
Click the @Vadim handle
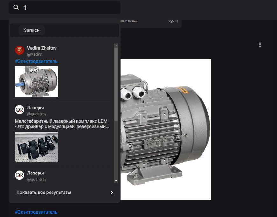(x=35, y=54)
